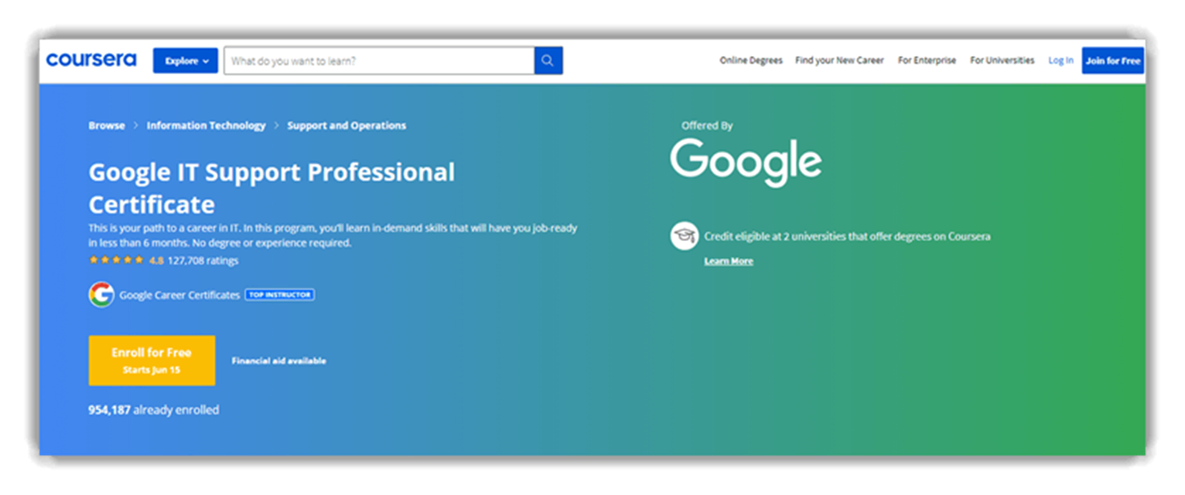Click the 4.8 rating value
Image resolution: width=1185 pixels, height=495 pixels.
157,261
